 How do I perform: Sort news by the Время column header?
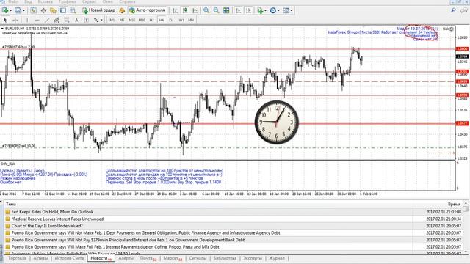pos(454,204)
